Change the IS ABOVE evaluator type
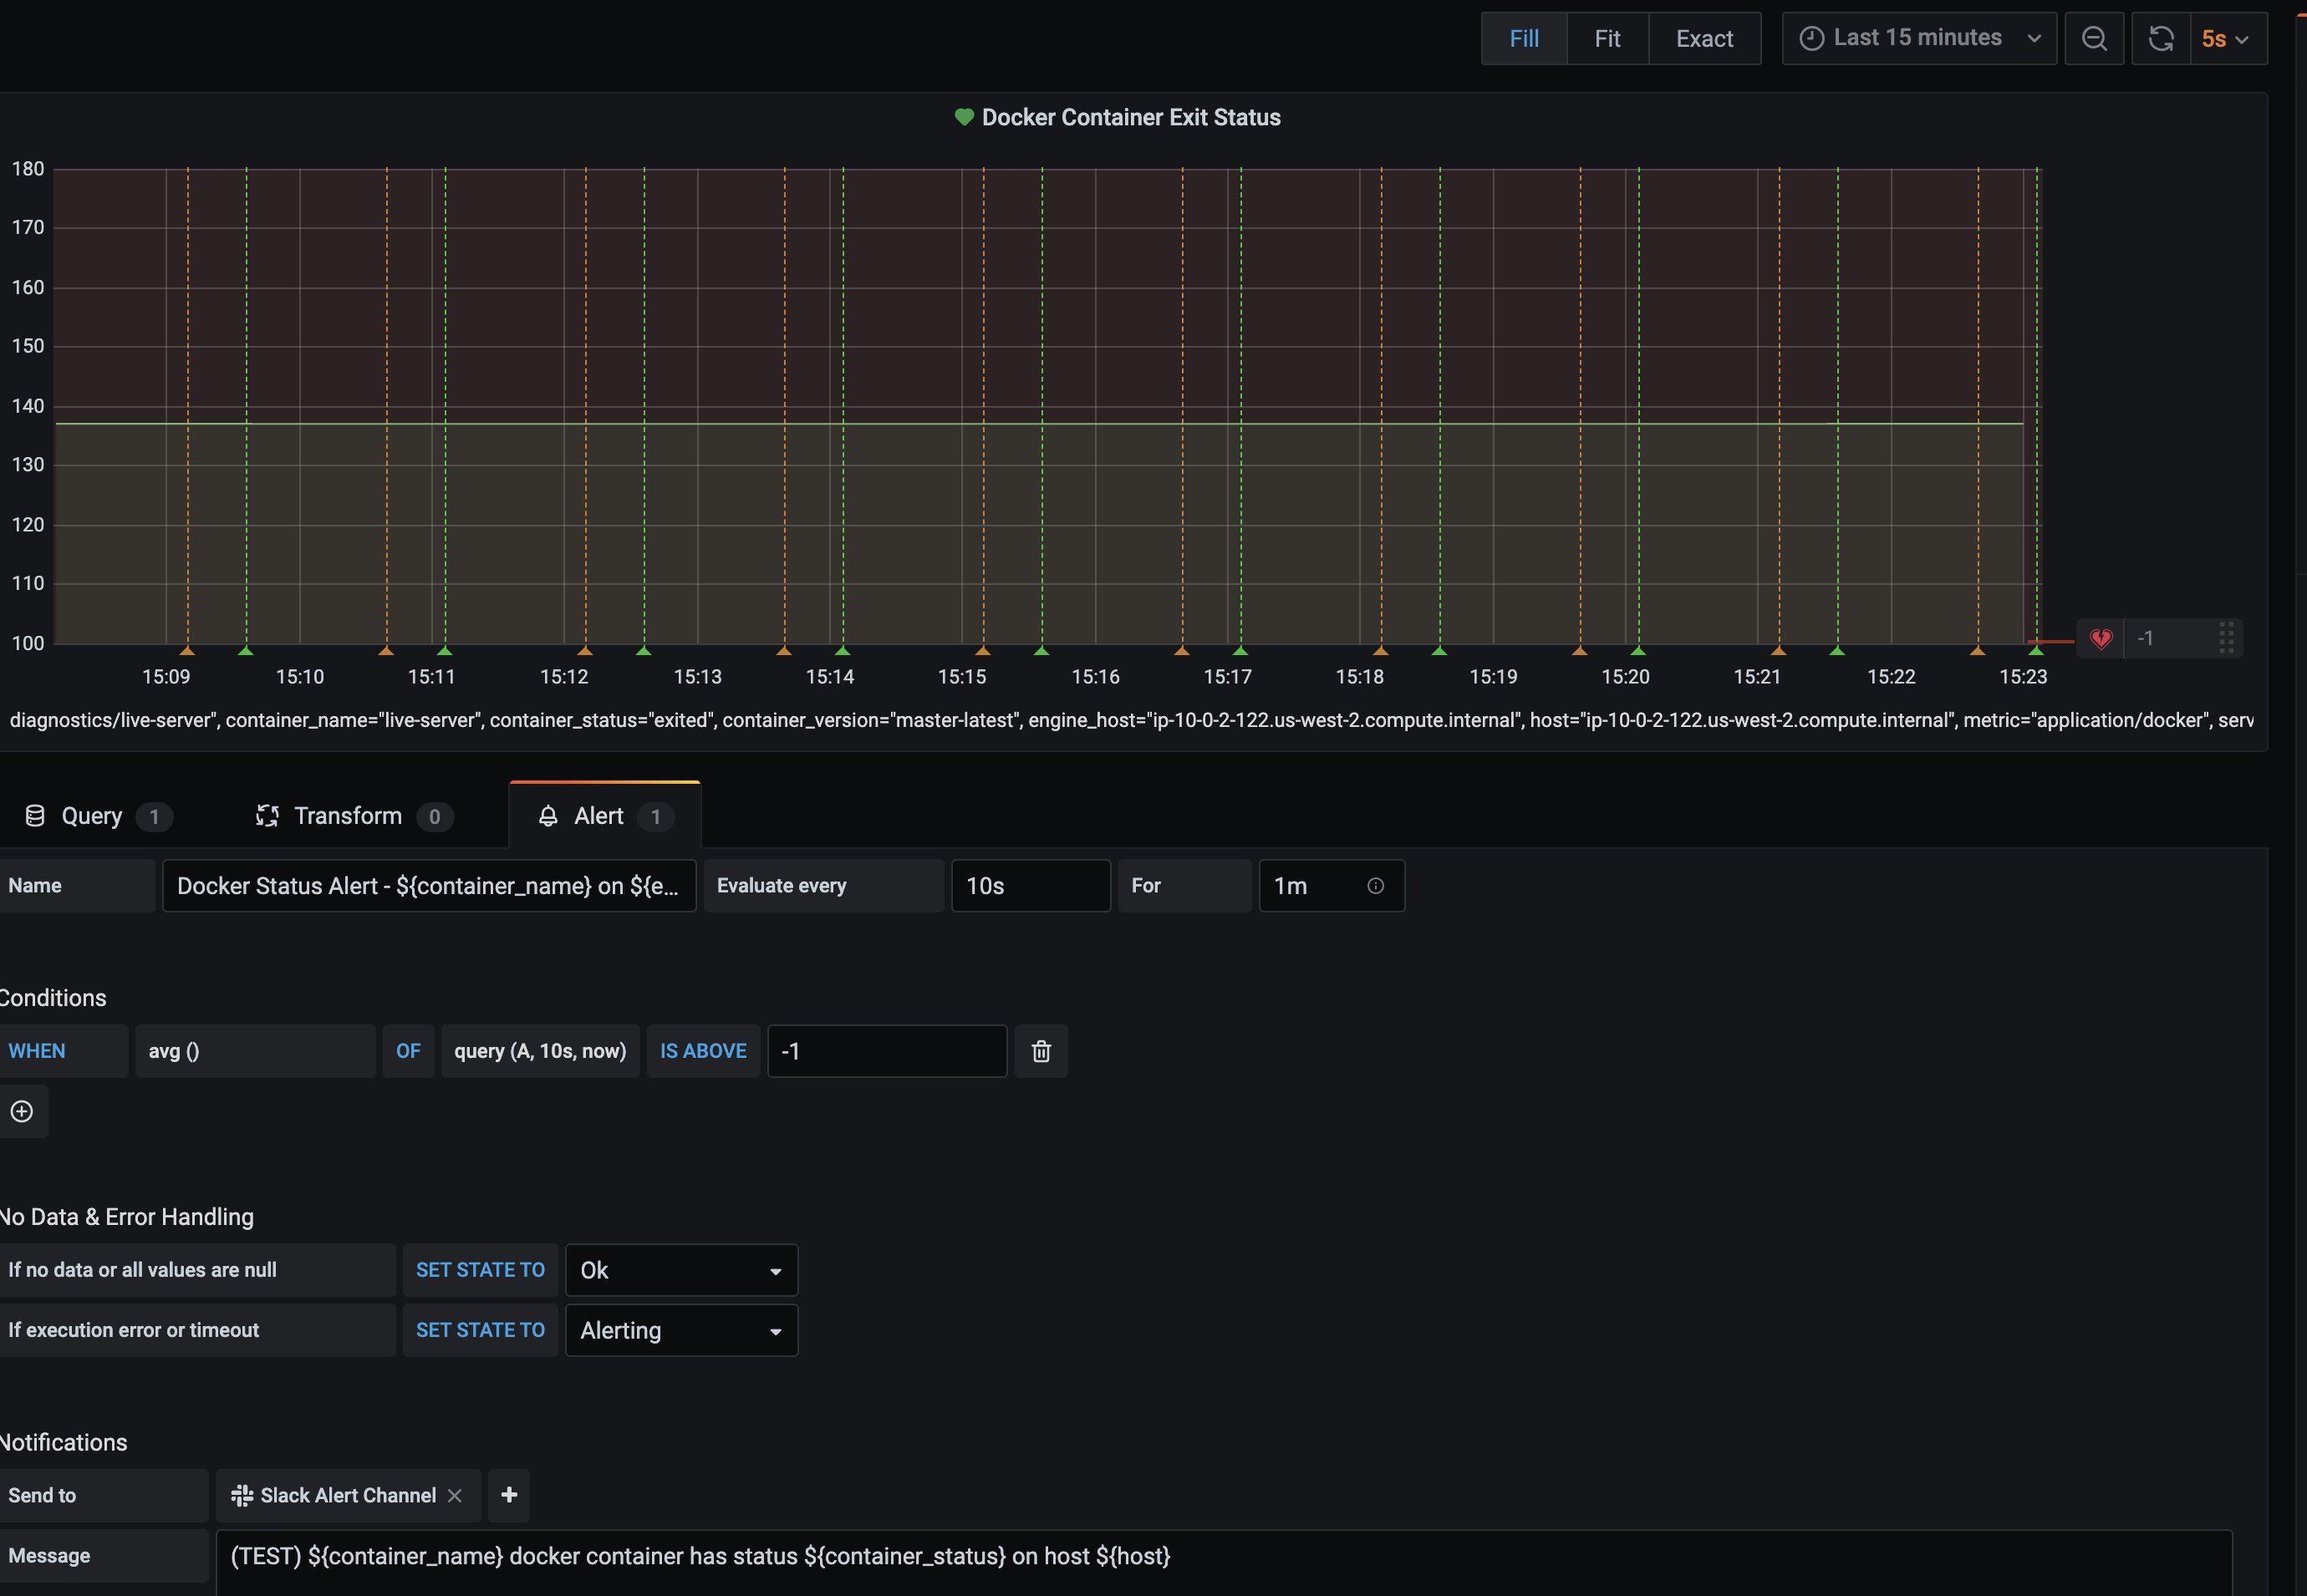 pyautogui.click(x=703, y=1051)
